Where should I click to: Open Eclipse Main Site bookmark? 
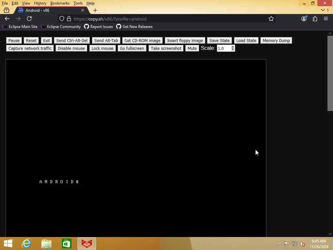20,27
